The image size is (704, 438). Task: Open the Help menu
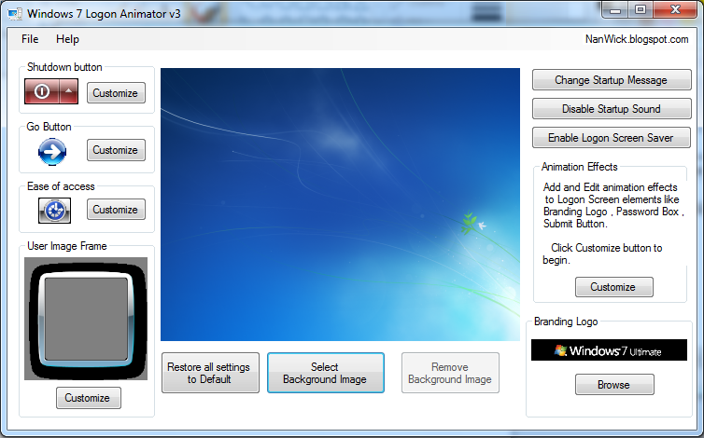(67, 39)
